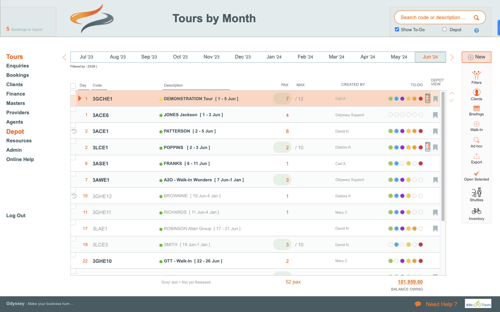This screenshot has height=312, width=500.
Task: Select the Walk-In icon
Action: tap(476, 124)
